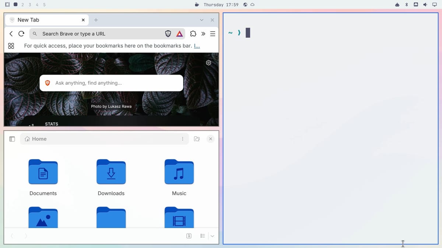Viewport: 442px width, 248px height.
Task: Switch to workspace 4
Action: pos(37,5)
